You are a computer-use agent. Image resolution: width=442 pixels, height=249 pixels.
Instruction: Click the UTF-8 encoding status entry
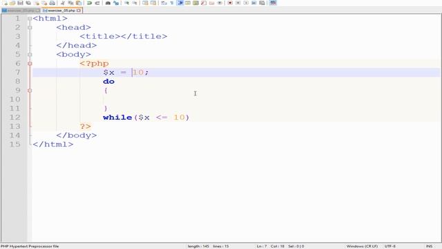(390, 246)
